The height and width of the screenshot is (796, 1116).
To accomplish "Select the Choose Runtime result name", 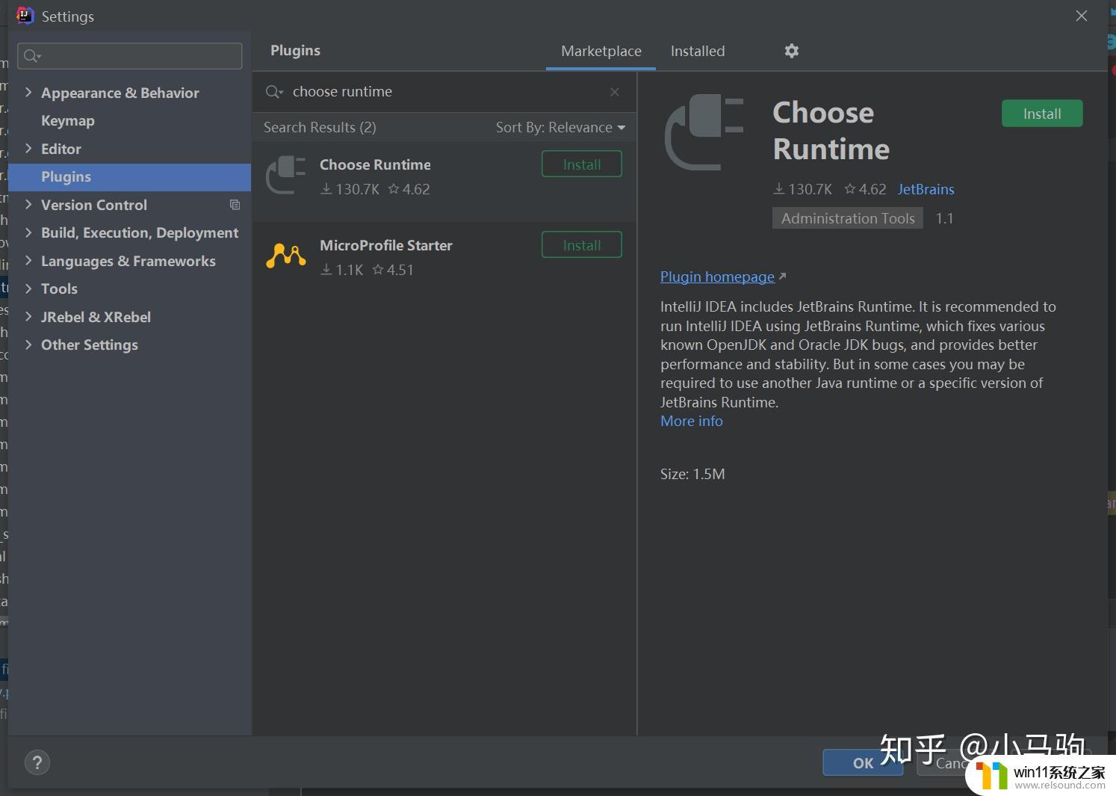I will tap(375, 164).
